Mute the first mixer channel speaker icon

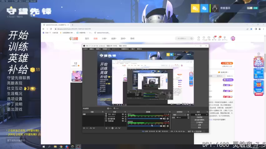pos(164,119)
